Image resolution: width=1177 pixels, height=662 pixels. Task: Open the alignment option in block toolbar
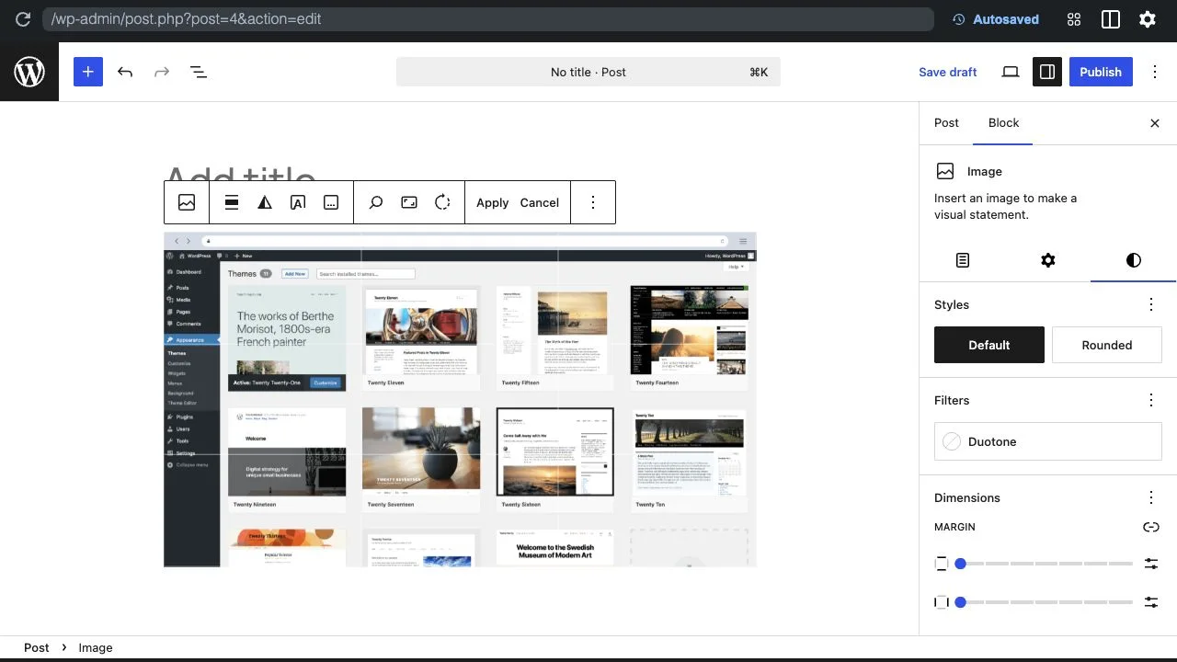click(x=232, y=202)
